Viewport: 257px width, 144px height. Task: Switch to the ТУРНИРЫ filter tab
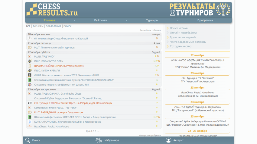pyautogui.click(x=38, y=26)
